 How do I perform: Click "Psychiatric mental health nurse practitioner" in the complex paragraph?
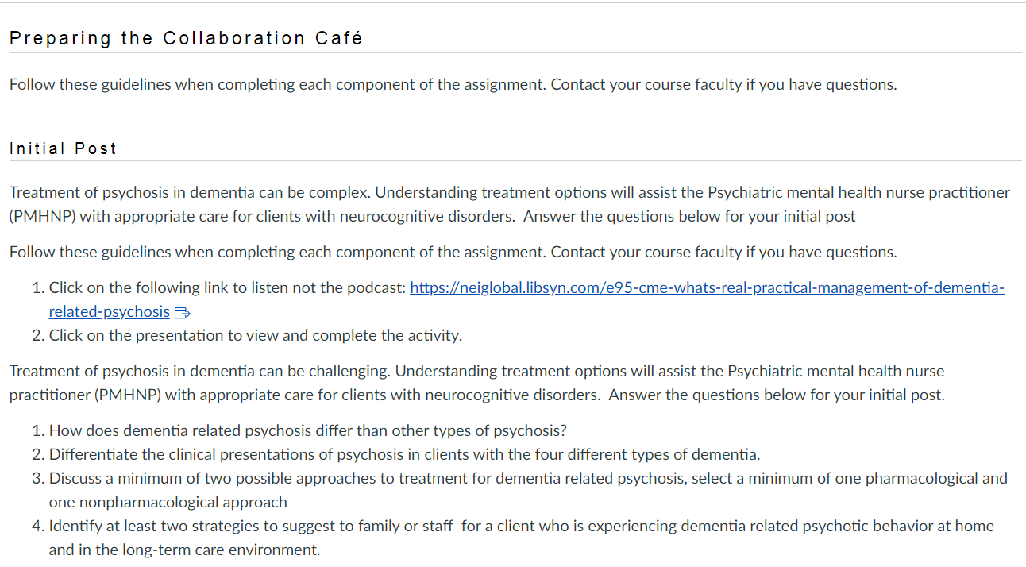point(858,192)
